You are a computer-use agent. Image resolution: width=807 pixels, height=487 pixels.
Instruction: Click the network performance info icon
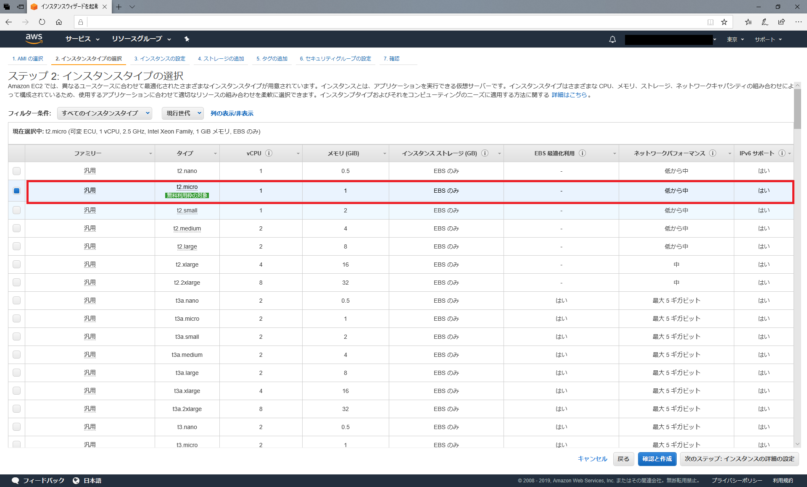click(712, 153)
